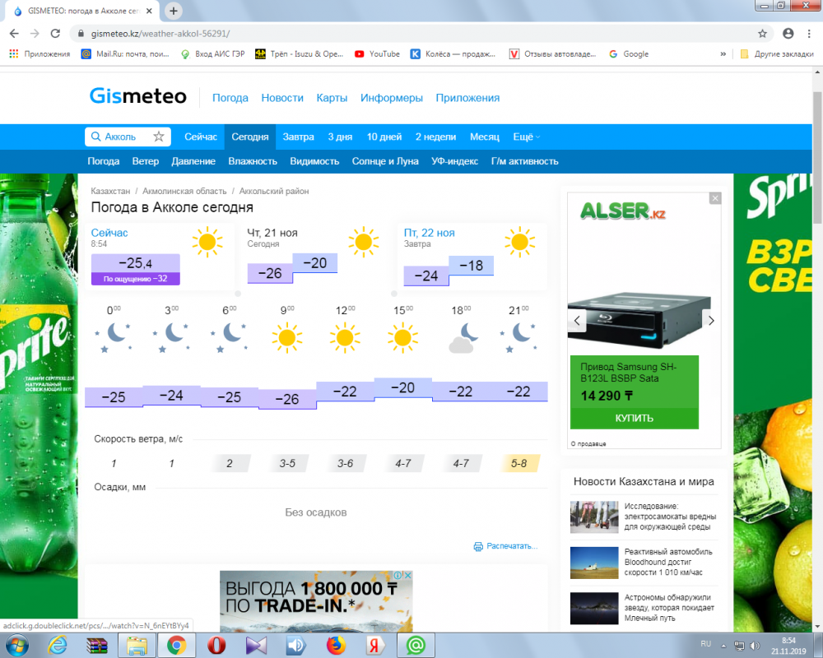Click the cloudy moon icon at 18:00
The image size is (823, 658).
pos(464,337)
